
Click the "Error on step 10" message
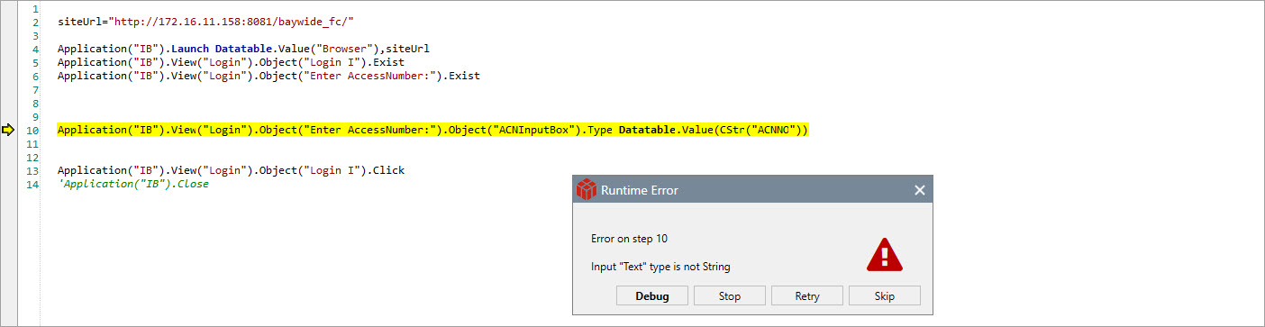pyautogui.click(x=629, y=239)
